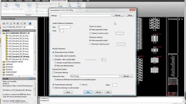
Task: Click Browse next to Starting file name
Action: (x=127, y=76)
